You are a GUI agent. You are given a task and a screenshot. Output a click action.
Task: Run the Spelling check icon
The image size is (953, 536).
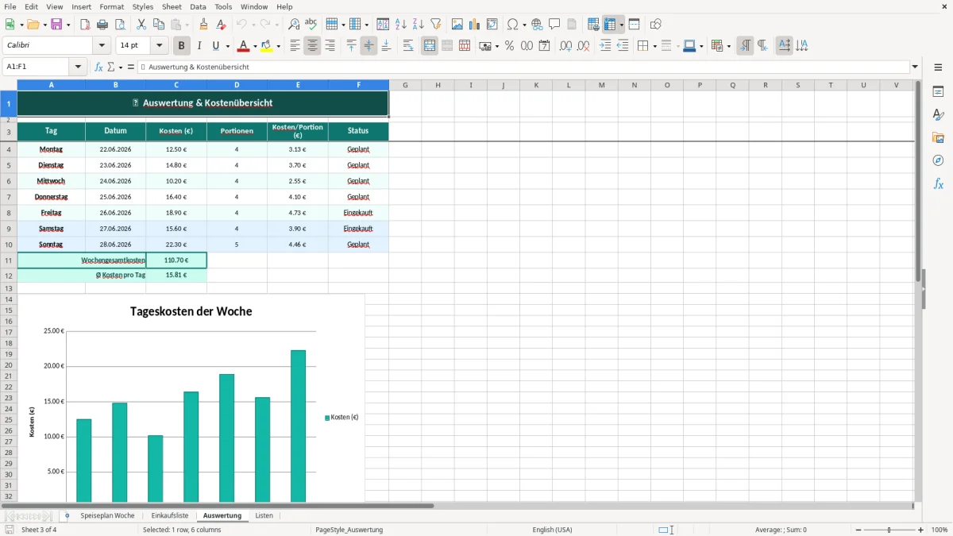pyautogui.click(x=311, y=25)
